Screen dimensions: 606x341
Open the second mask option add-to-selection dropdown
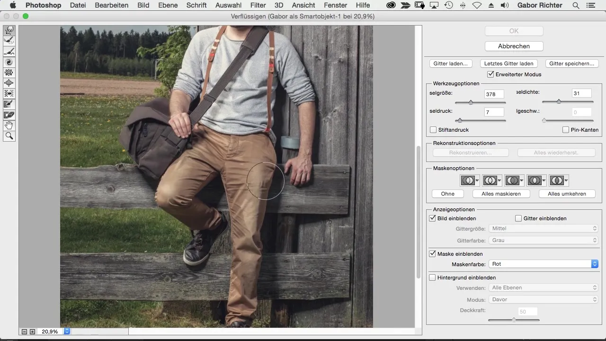click(x=492, y=180)
